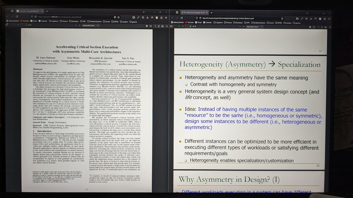Open Automatic Zoom dropdown in right viewer
Image resolution: width=353 pixels, height=198 pixels.
pyautogui.click(x=254, y=27)
